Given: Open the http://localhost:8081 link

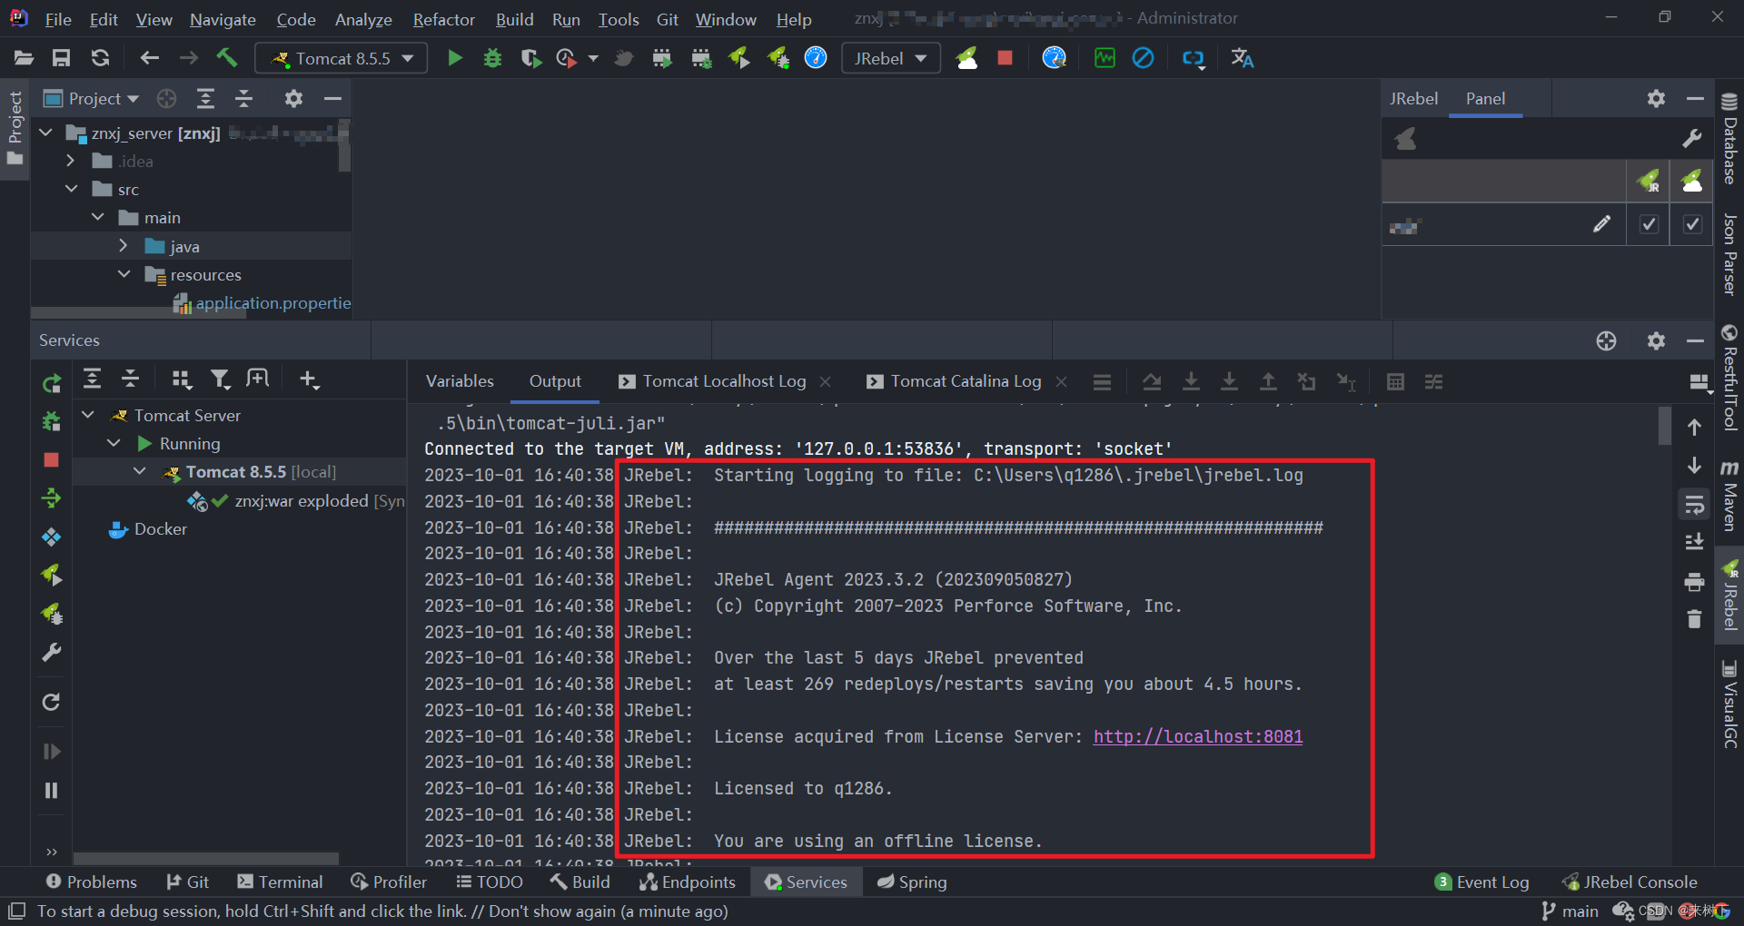Looking at the screenshot, I should point(1197,736).
